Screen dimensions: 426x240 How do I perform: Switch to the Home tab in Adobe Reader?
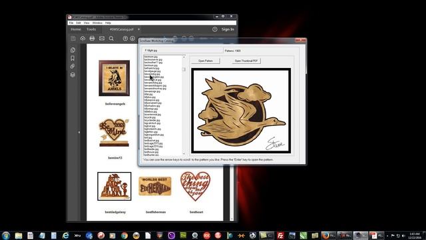[76, 29]
